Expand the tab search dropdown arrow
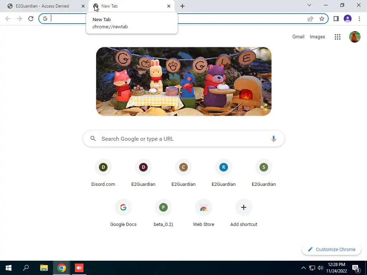This screenshot has height=275, width=367. (309, 5)
